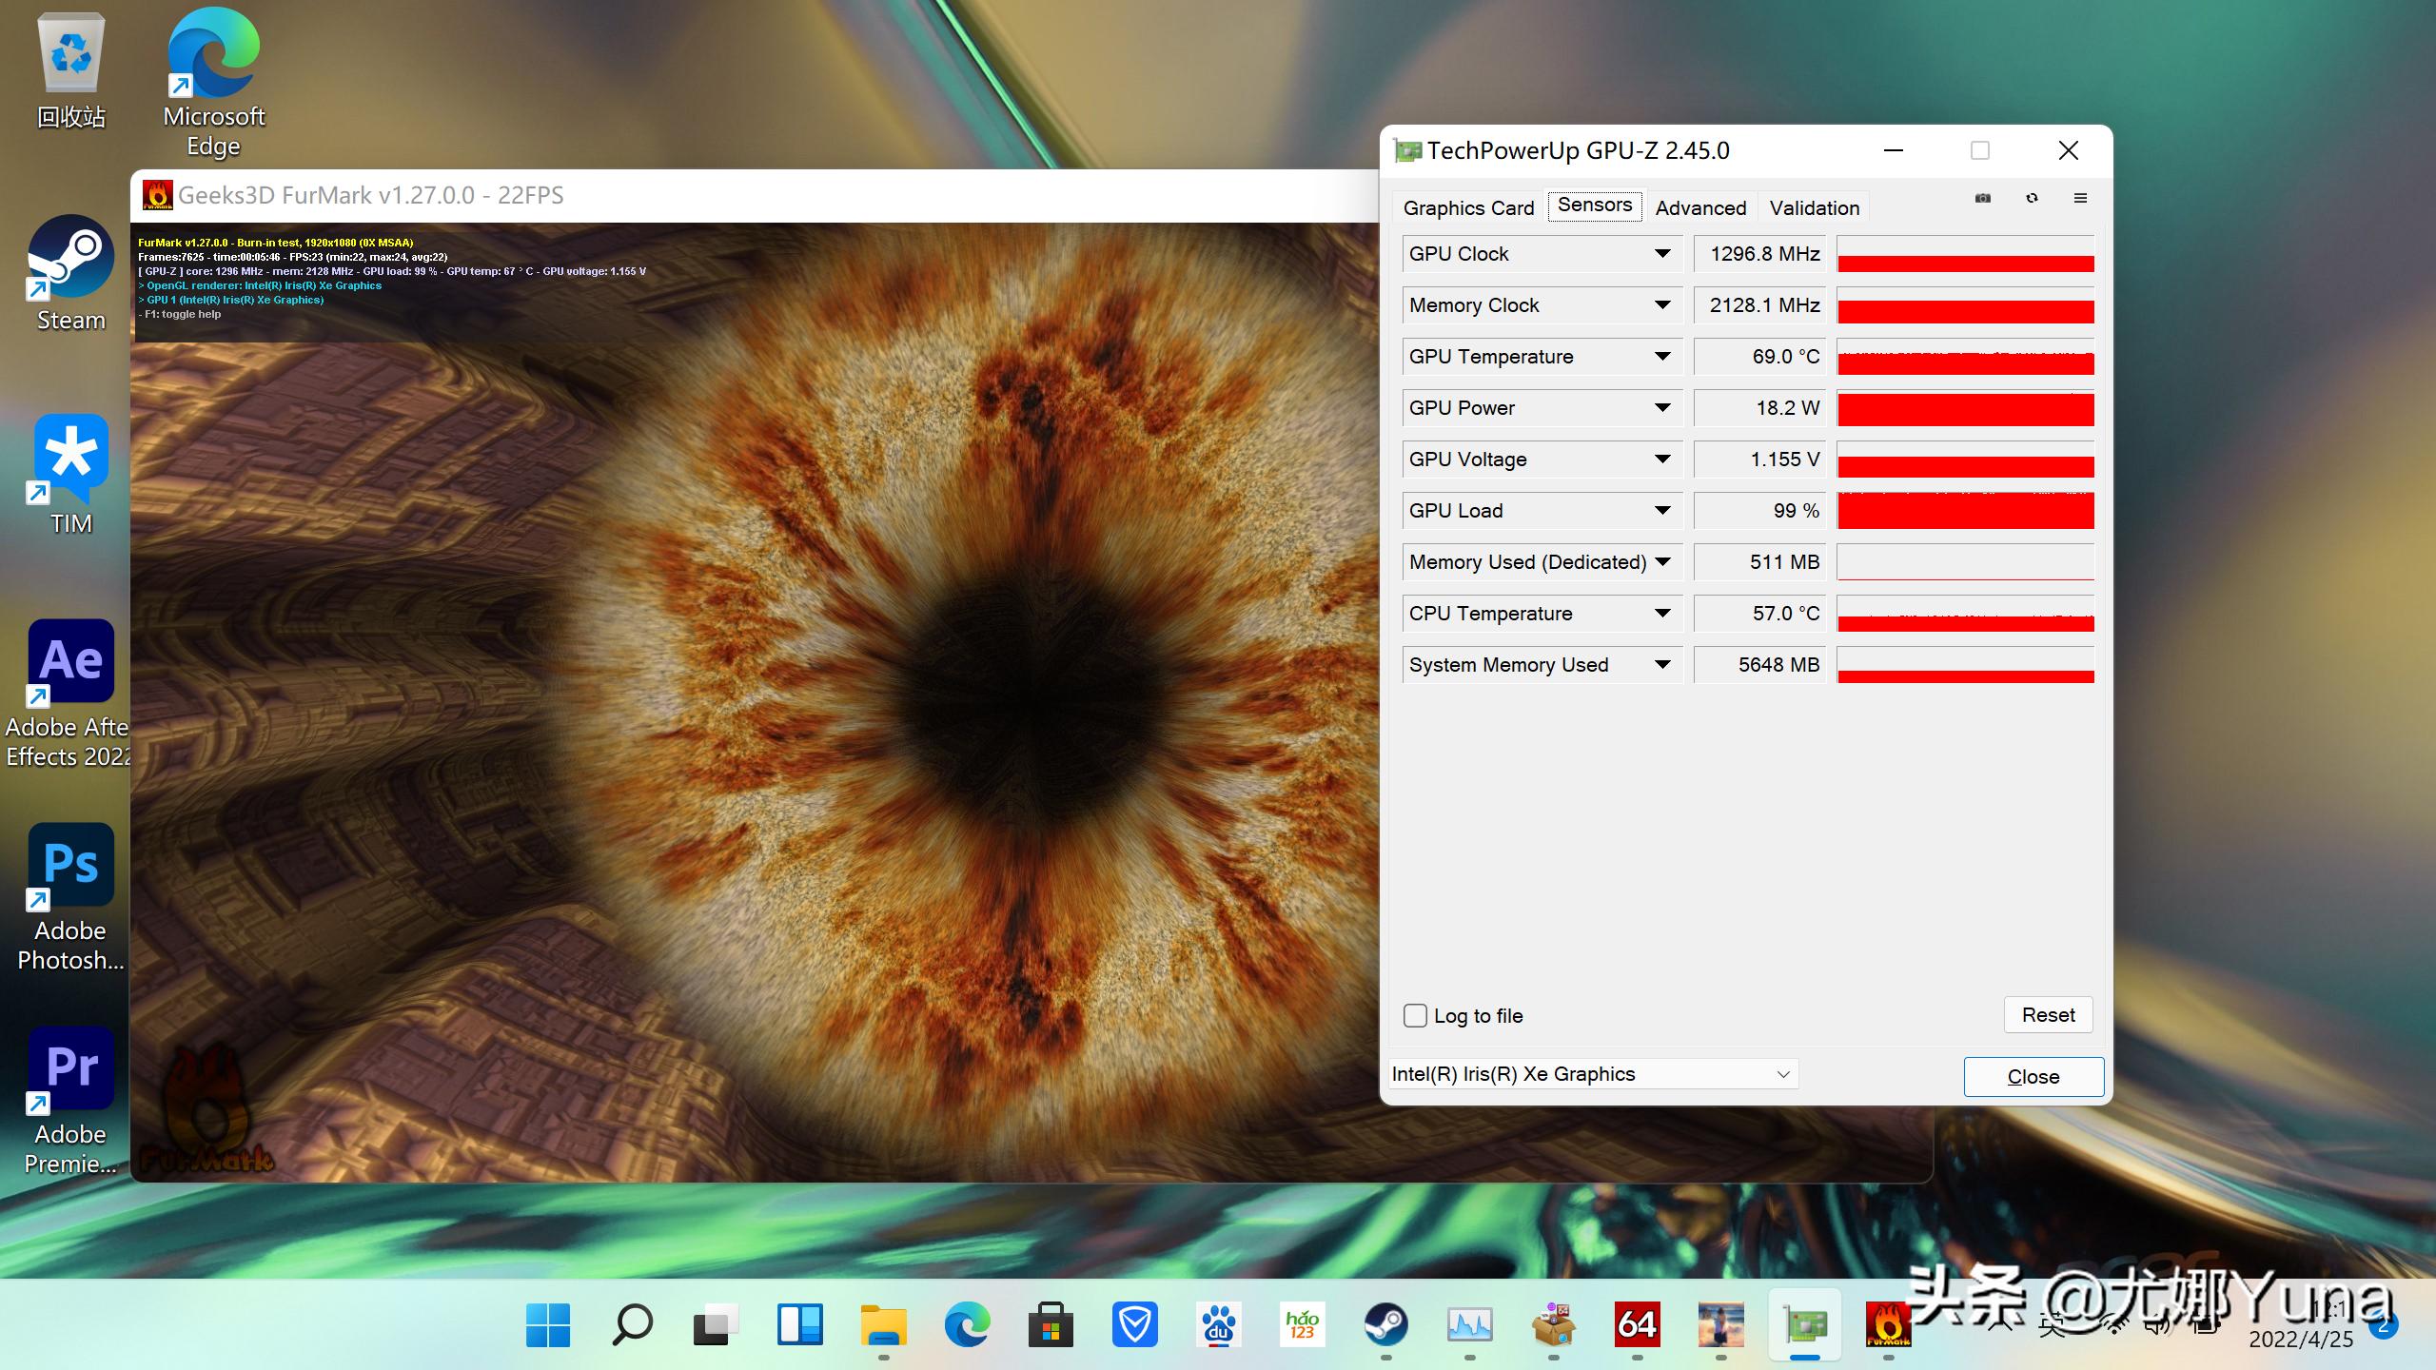Screen dimensions: 2436x1370
Task: Click FurMark icon in taskbar
Action: click(x=1888, y=1323)
